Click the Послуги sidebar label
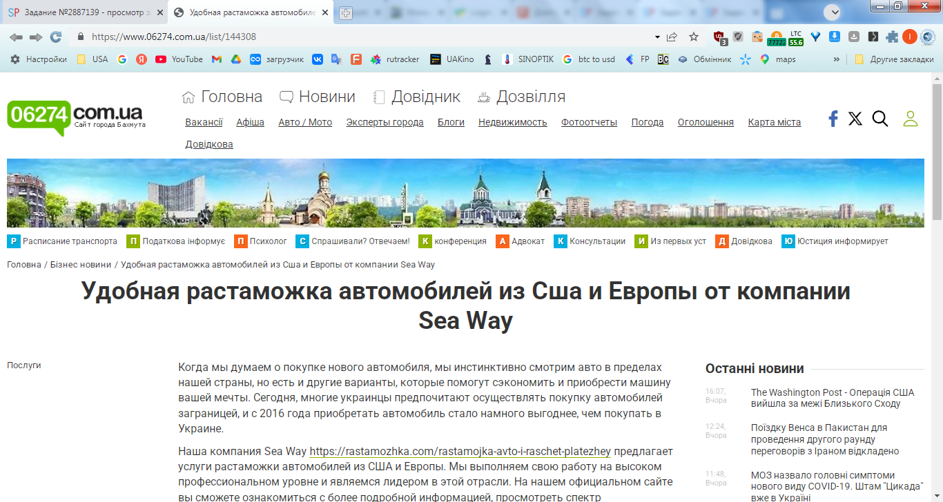Image resolution: width=943 pixels, height=502 pixels. [24, 365]
